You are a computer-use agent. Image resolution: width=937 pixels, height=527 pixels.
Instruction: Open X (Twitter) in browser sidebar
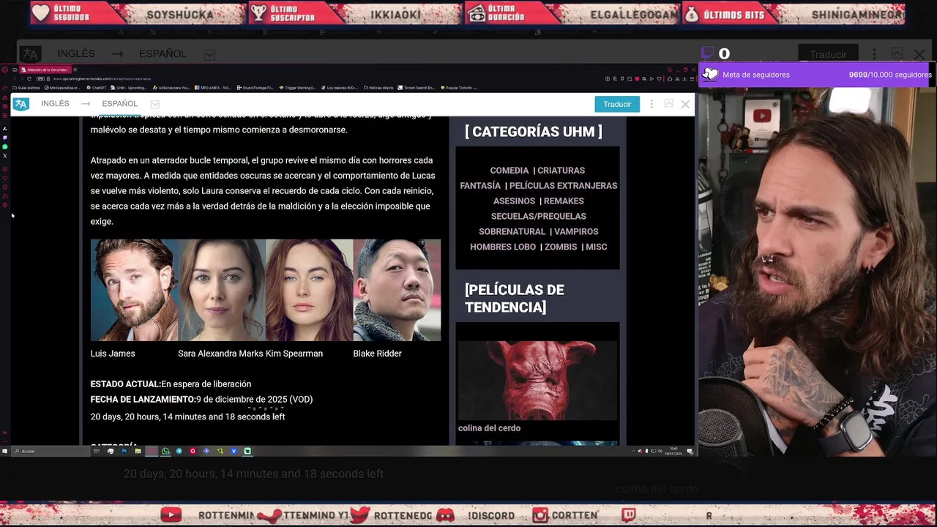[x=5, y=156]
